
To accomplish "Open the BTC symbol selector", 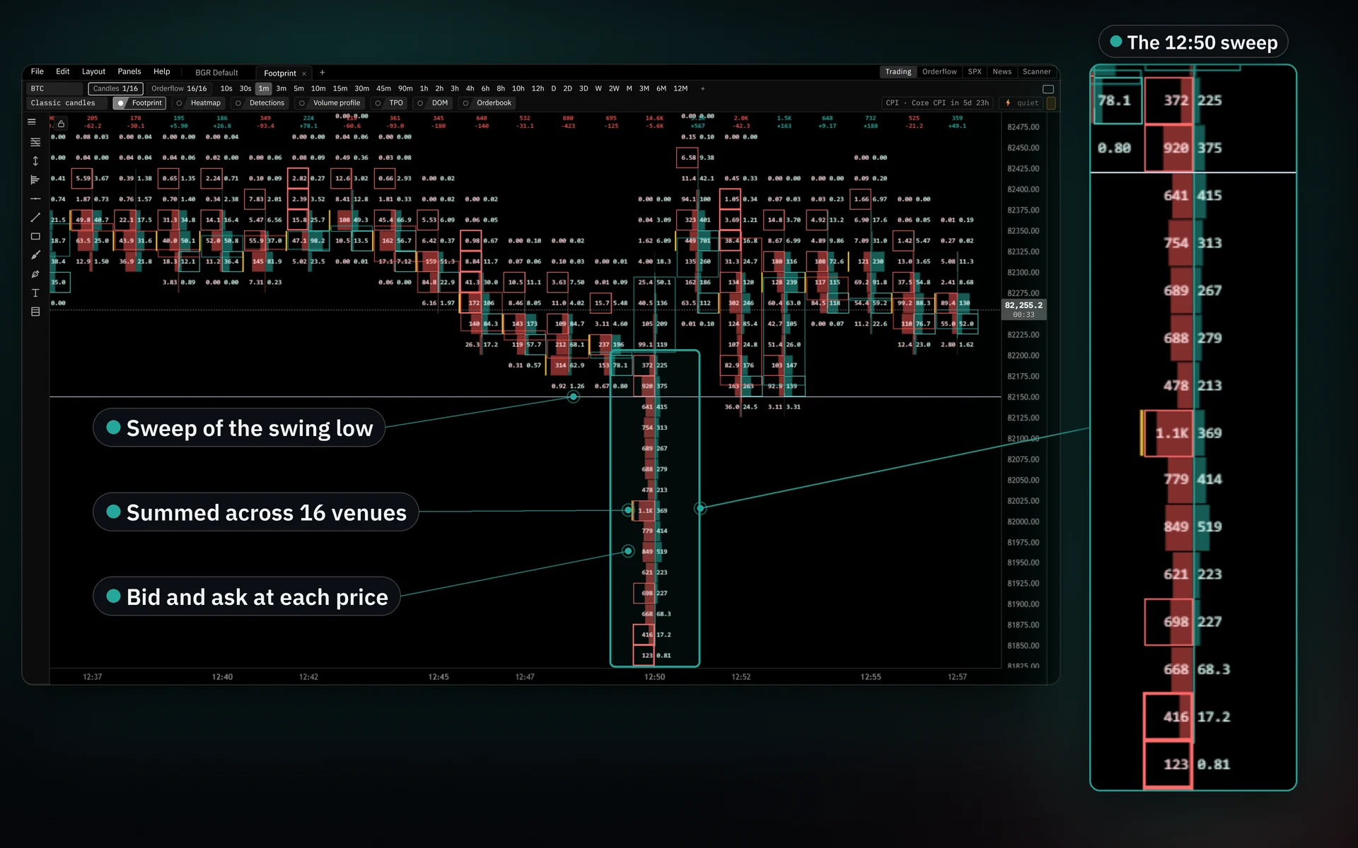I will [x=55, y=89].
